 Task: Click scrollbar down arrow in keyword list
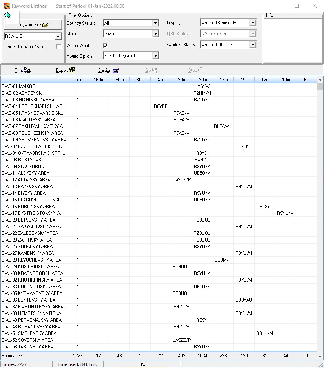tap(320, 356)
